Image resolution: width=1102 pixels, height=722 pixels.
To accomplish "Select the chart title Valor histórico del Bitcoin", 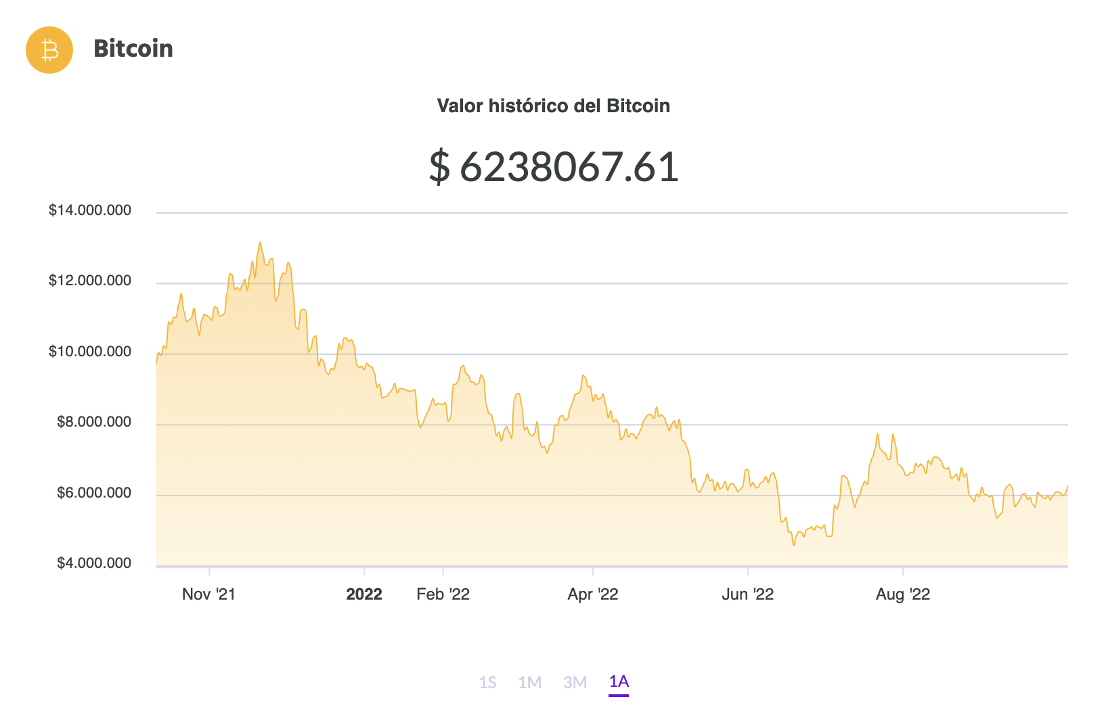I will coord(553,106).
